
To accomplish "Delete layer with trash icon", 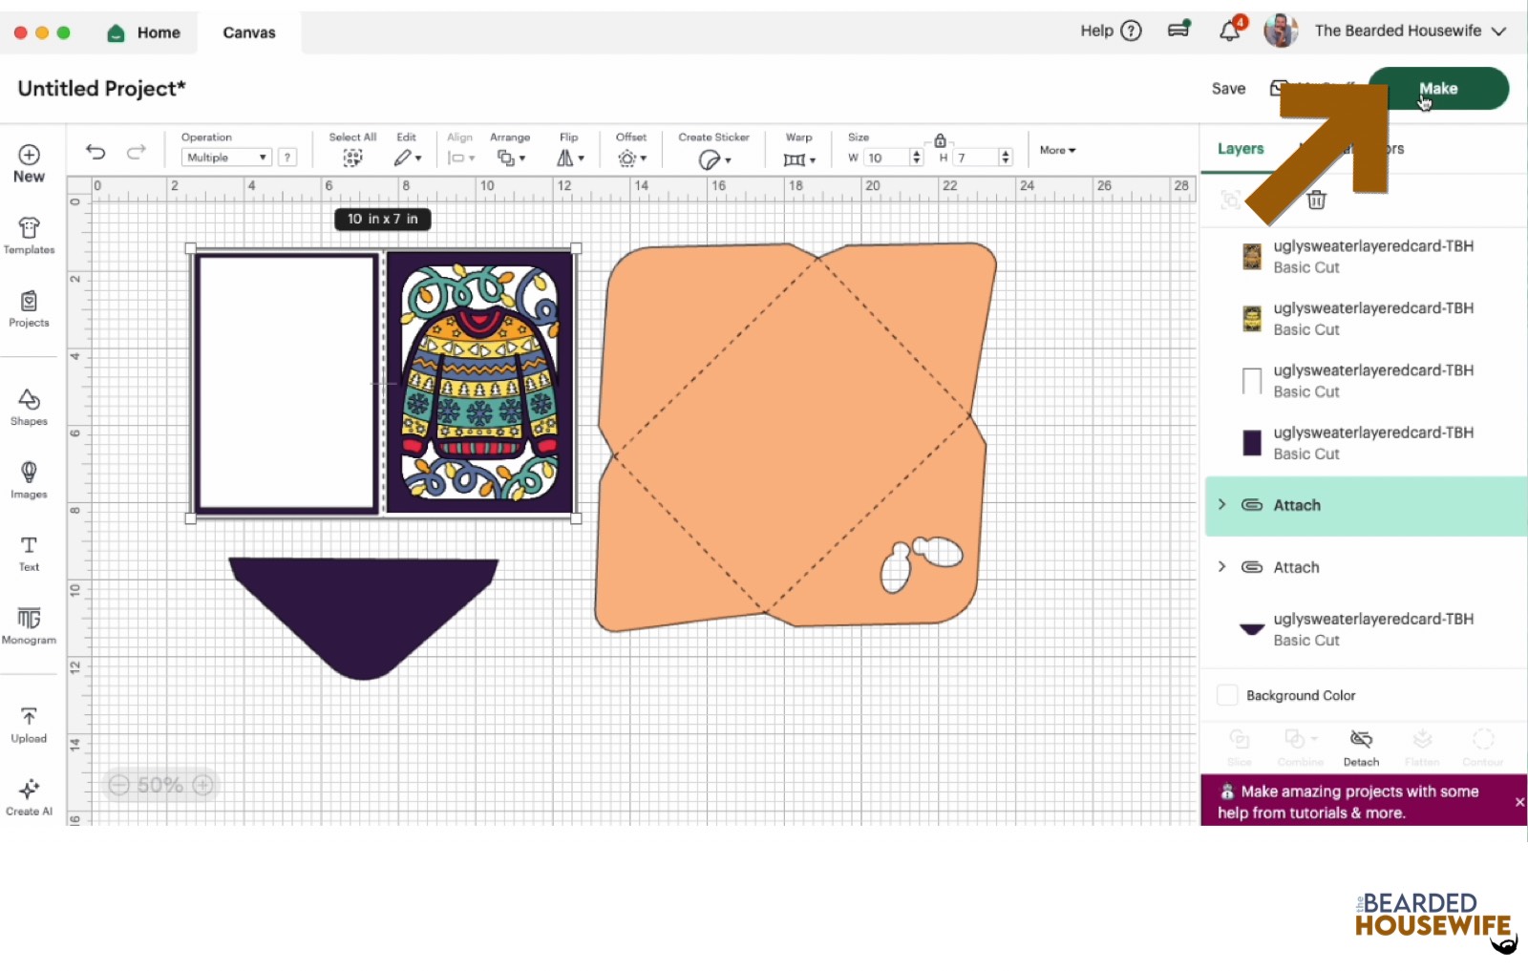I will [x=1316, y=200].
